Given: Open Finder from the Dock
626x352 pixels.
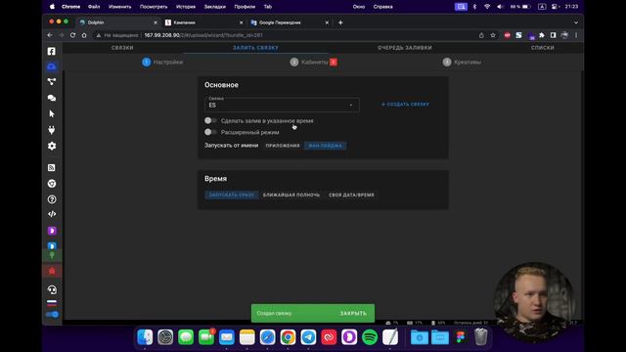Looking at the screenshot, I should point(145,337).
